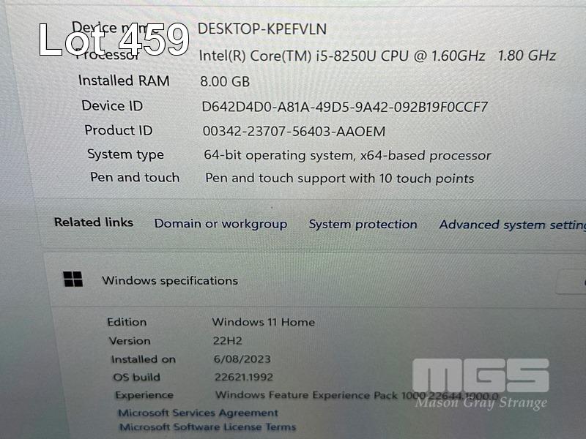Open the Microsoft Services Agreement link

pos(188,413)
